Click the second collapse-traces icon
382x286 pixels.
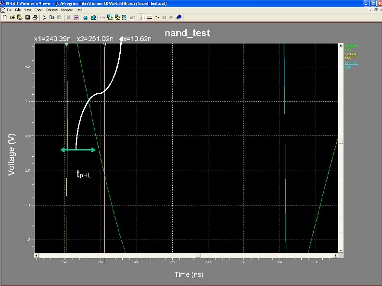pyautogui.click(x=117, y=17)
